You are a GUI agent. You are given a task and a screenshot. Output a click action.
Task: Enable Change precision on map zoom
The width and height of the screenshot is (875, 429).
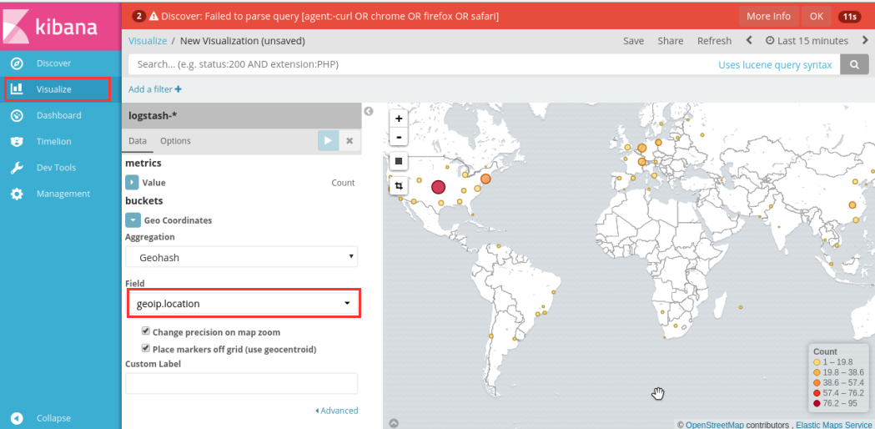pyautogui.click(x=146, y=331)
